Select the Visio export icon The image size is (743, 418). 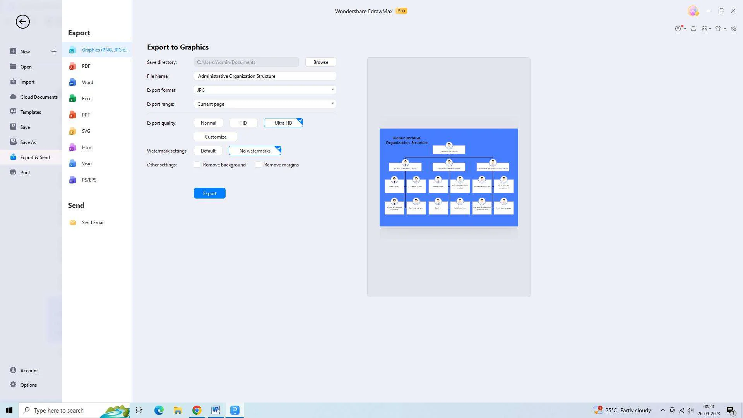pyautogui.click(x=72, y=164)
